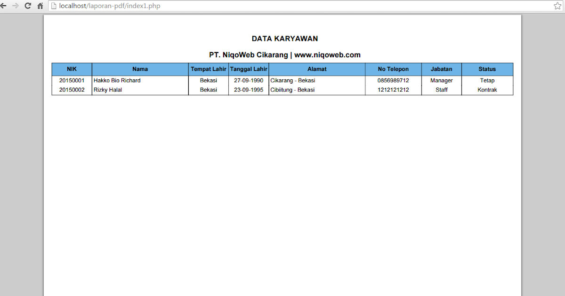Select the Nama column header
The width and height of the screenshot is (565, 296).
140,69
